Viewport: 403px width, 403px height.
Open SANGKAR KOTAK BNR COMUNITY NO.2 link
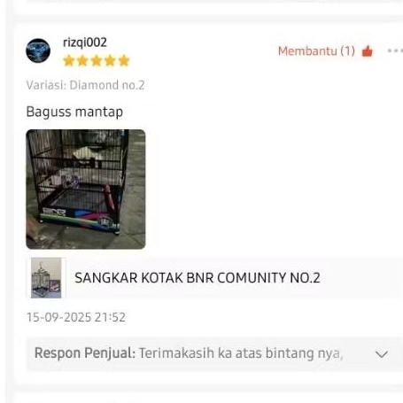[x=198, y=278]
